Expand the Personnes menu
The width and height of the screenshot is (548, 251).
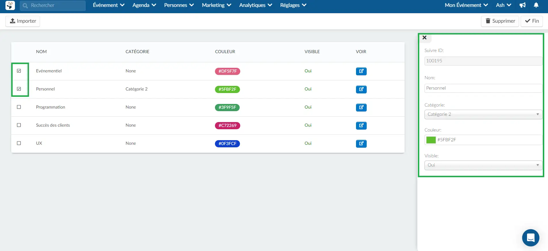pos(179,5)
